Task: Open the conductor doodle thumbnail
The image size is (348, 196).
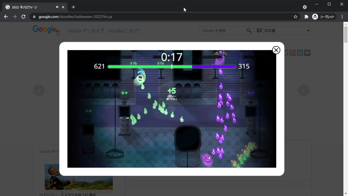Action: [79, 177]
